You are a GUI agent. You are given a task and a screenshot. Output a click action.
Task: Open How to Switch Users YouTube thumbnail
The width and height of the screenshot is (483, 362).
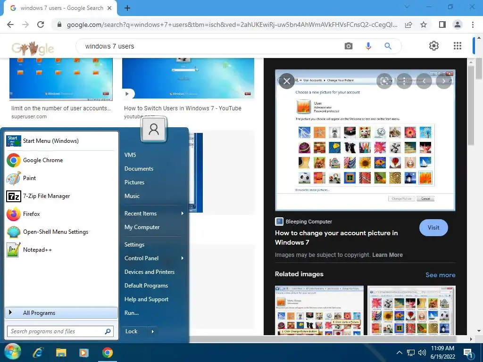188,78
